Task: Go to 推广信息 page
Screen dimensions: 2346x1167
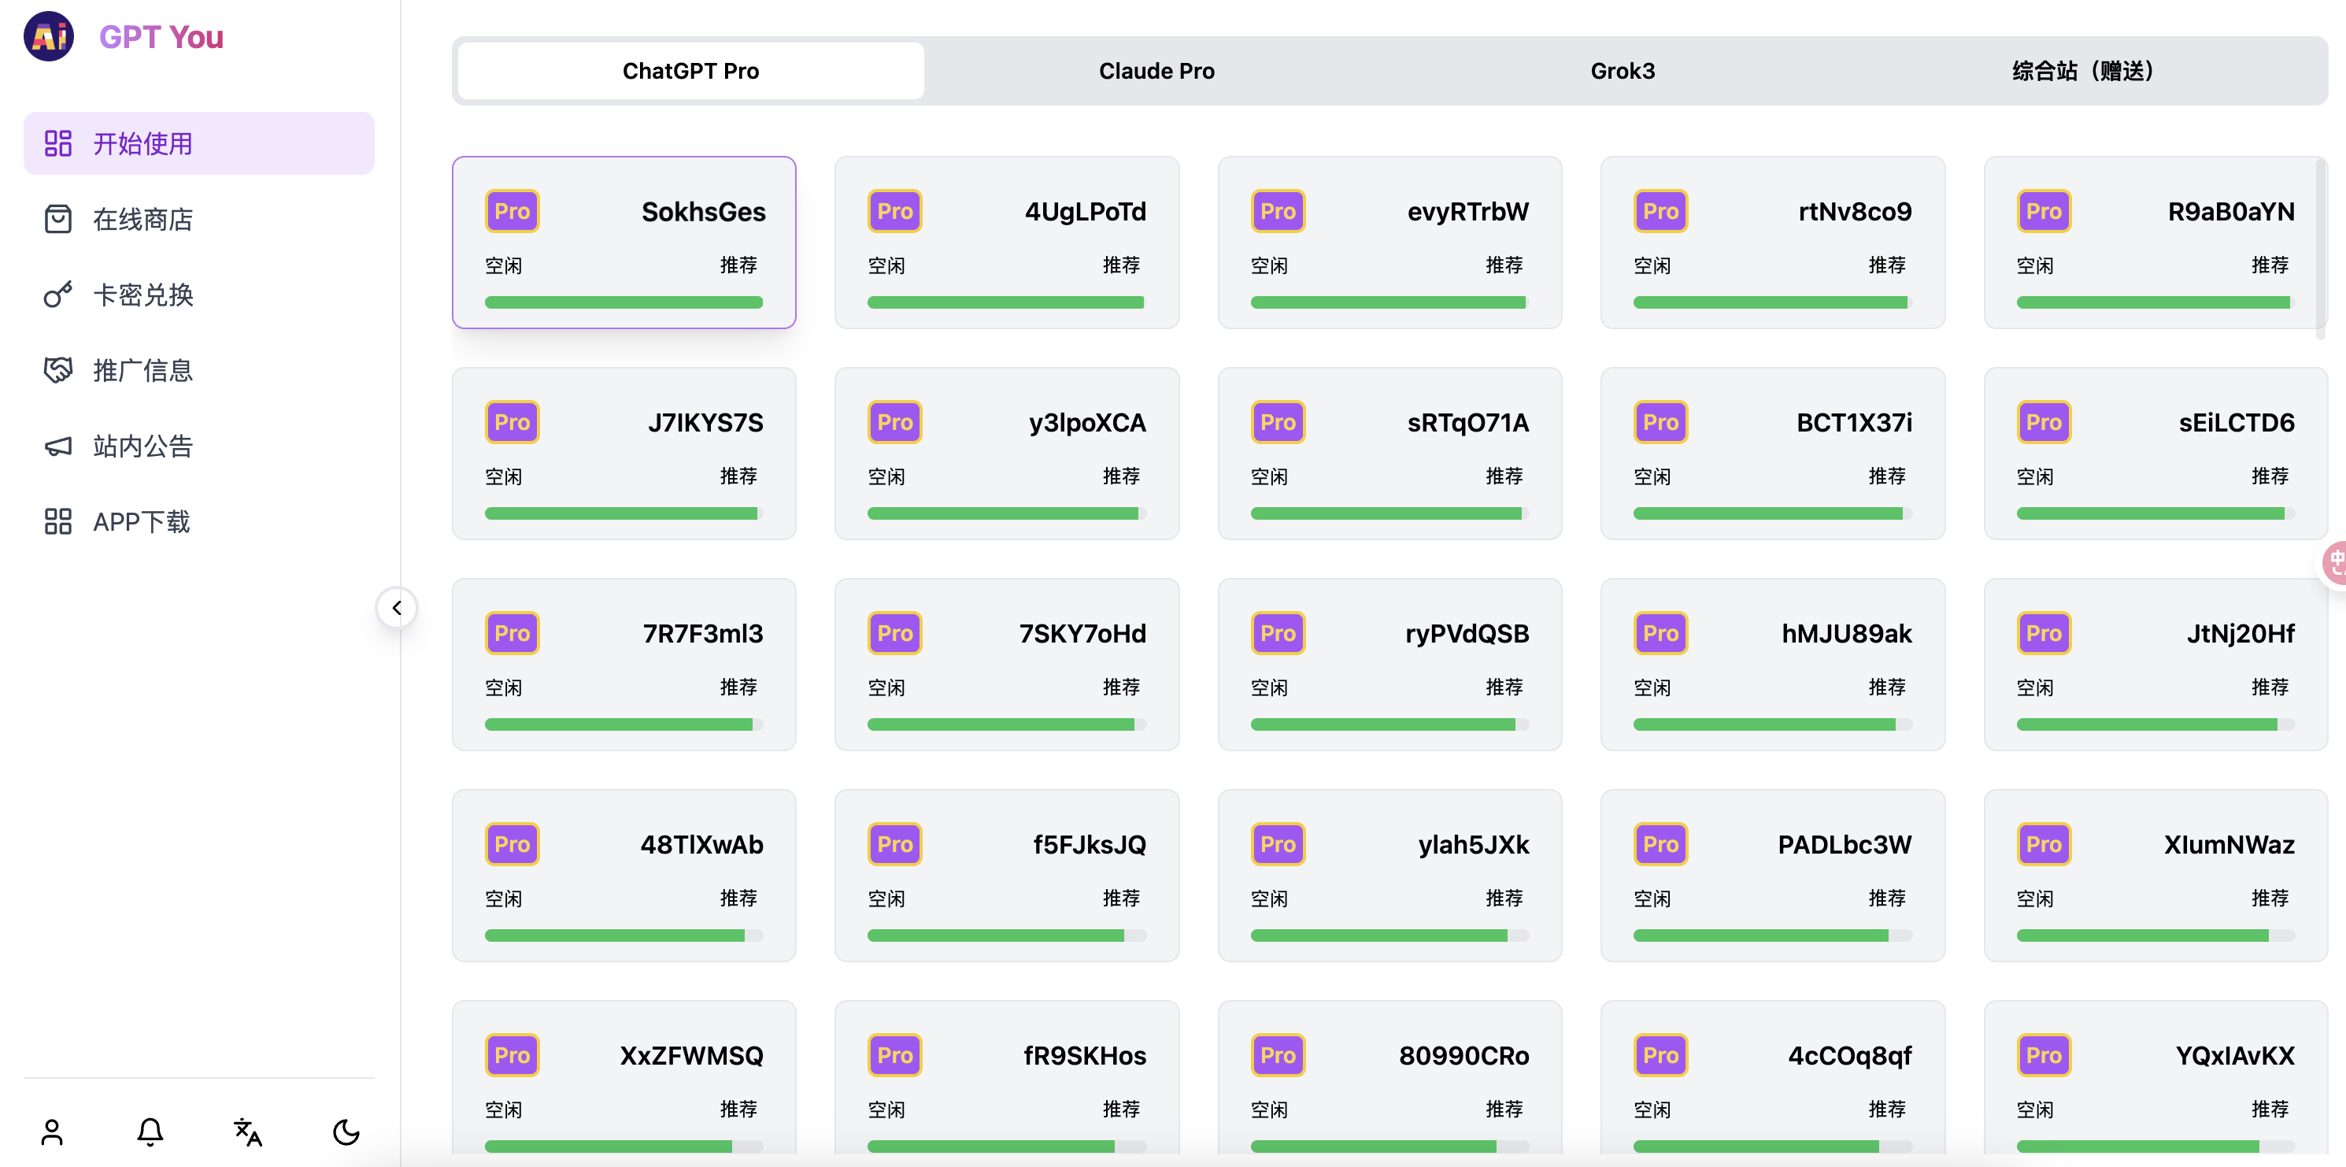Action: pos(198,370)
